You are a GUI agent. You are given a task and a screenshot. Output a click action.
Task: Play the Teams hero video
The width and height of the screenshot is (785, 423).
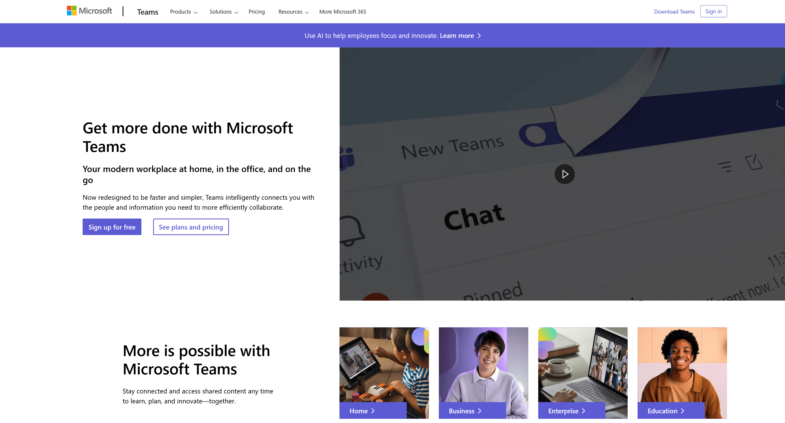tap(564, 174)
